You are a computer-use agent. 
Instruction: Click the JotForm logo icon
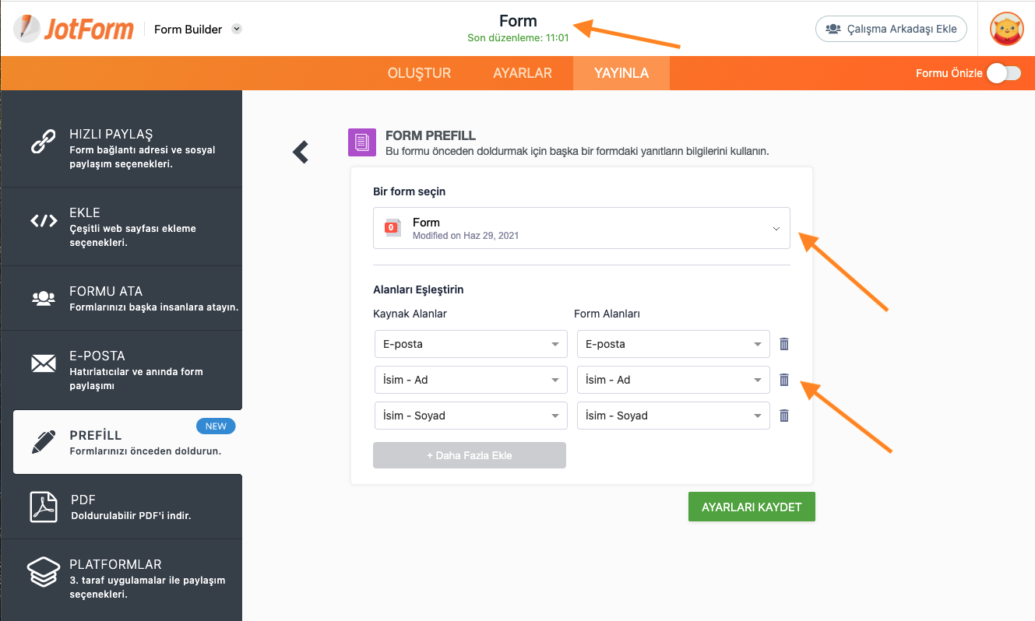28,29
